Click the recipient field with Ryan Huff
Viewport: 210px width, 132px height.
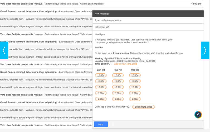click(x=148, y=20)
